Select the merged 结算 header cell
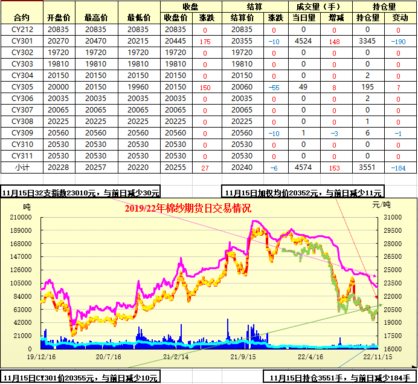 click(254, 6)
